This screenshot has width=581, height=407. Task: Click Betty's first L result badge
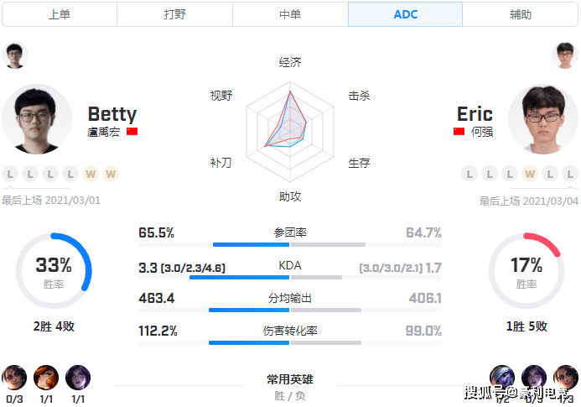(10, 174)
